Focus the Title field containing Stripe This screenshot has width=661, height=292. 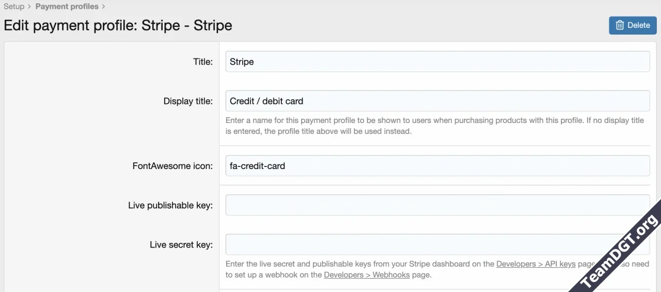coord(437,62)
